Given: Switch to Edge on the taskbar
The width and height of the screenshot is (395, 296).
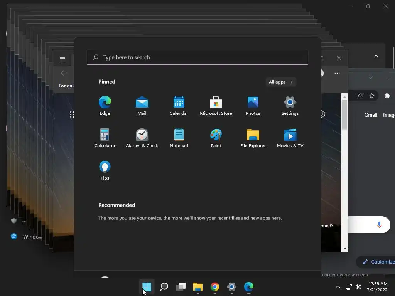Looking at the screenshot, I should point(249,287).
